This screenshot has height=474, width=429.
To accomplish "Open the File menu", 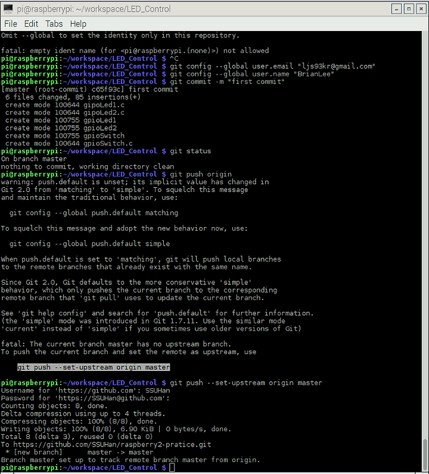I will click(x=11, y=24).
